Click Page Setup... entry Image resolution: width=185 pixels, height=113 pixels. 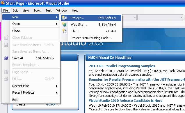[31, 72]
